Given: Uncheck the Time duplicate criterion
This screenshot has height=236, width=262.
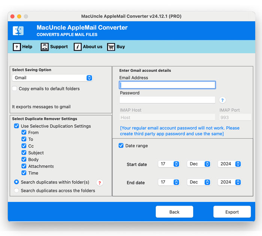Looking at the screenshot, I should [x=24, y=173].
